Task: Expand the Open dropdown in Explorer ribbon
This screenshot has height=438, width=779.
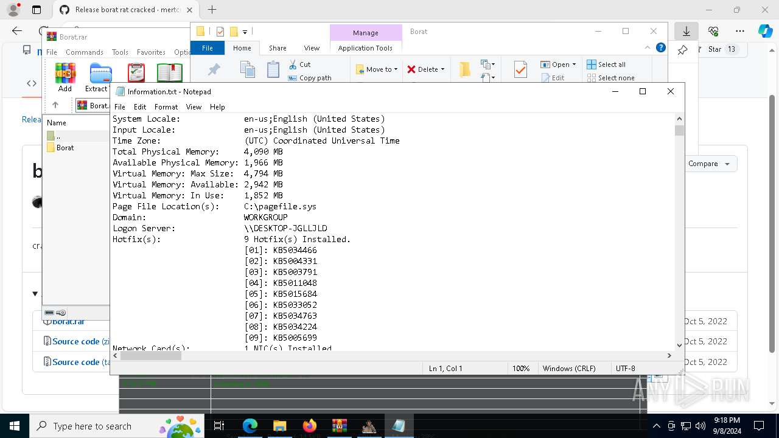Action: pyautogui.click(x=574, y=64)
